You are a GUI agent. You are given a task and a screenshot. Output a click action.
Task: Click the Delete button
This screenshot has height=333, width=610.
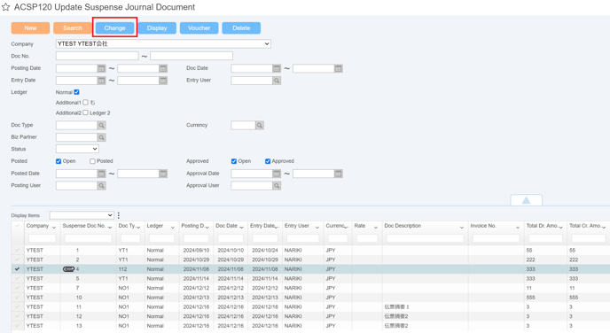241,28
